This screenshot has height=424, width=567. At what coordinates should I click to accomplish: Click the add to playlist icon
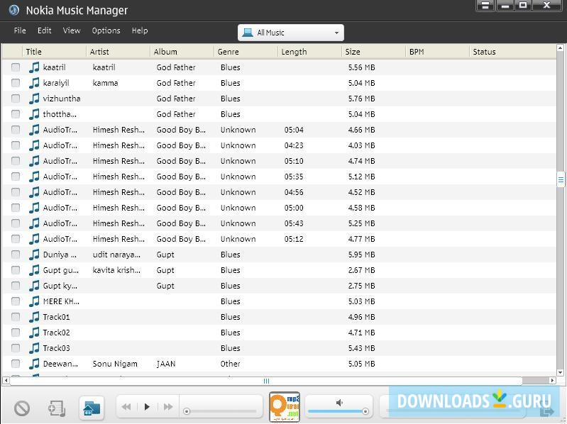[x=57, y=408]
